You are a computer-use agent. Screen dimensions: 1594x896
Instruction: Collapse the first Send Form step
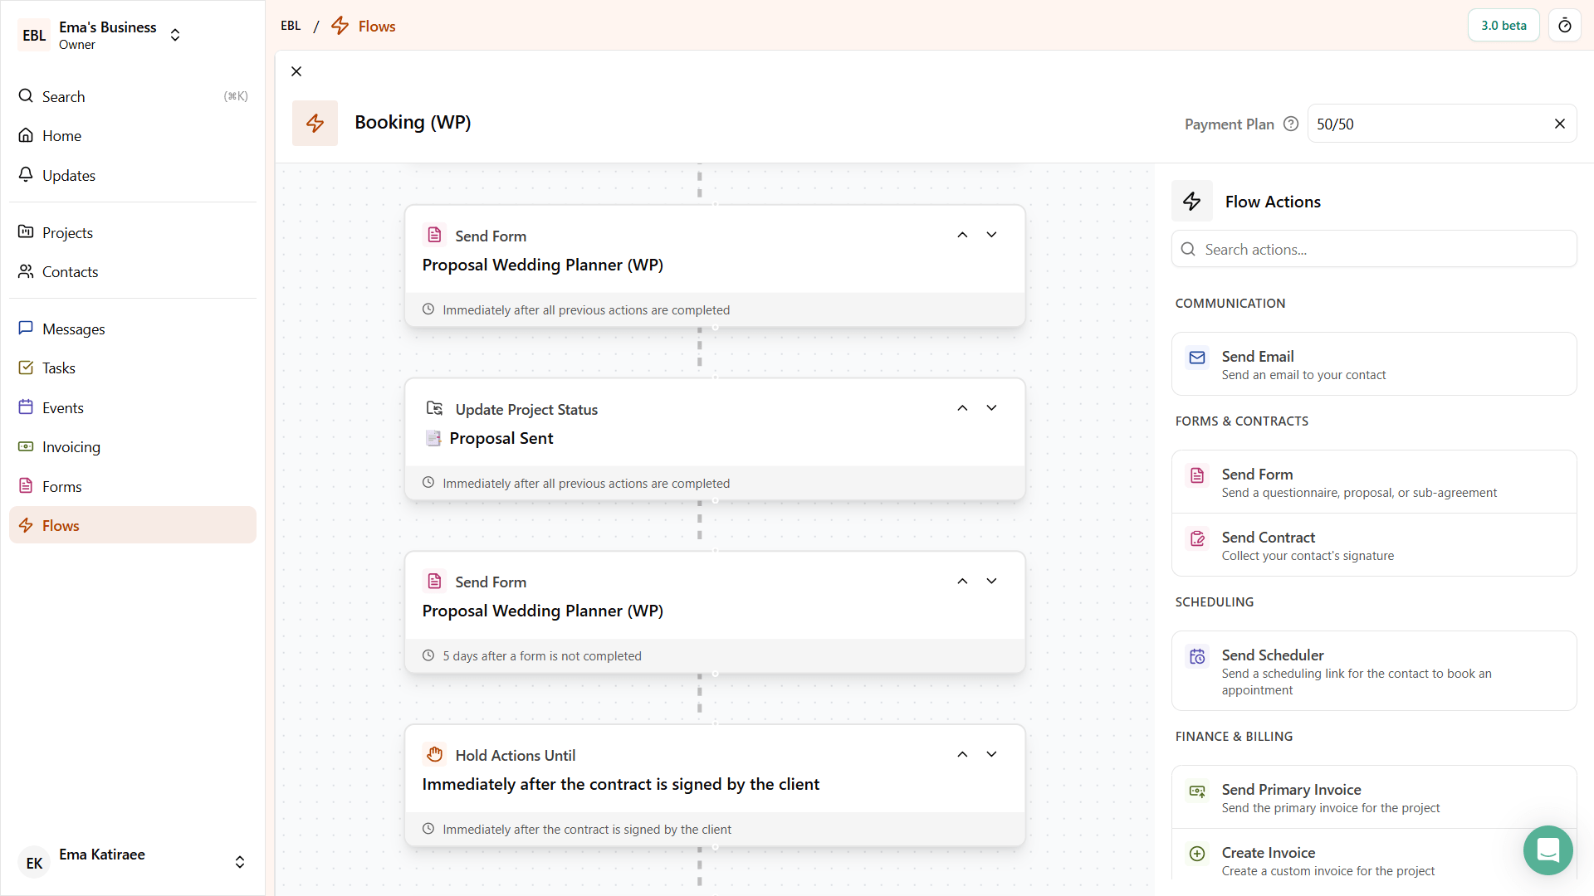[963, 235]
